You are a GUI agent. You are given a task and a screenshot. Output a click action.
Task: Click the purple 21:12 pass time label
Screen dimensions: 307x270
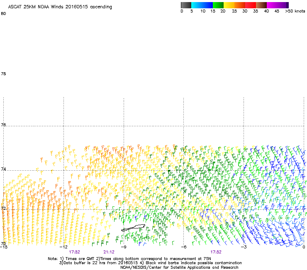click(109, 252)
